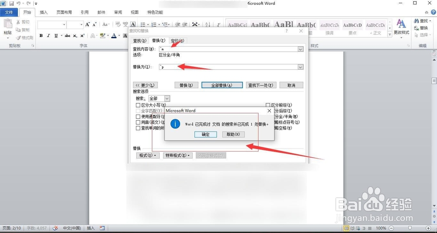Click the text highlight color swatch
The image size is (437, 233).
[x=103, y=36]
